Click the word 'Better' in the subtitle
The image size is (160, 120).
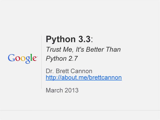point(95,50)
